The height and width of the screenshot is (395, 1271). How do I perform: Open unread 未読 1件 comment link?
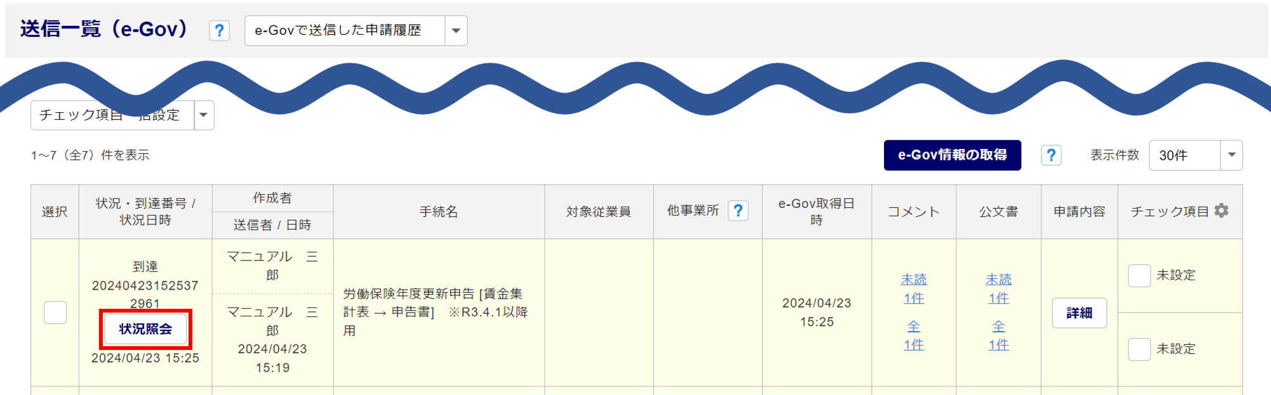[x=914, y=288]
